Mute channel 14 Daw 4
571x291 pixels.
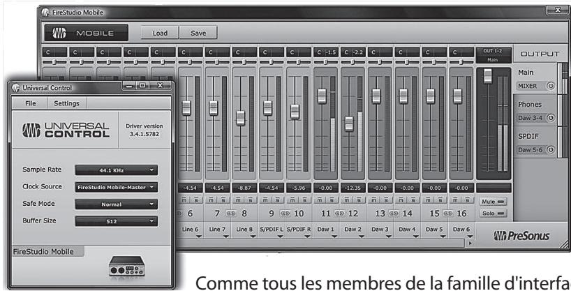(401, 200)
